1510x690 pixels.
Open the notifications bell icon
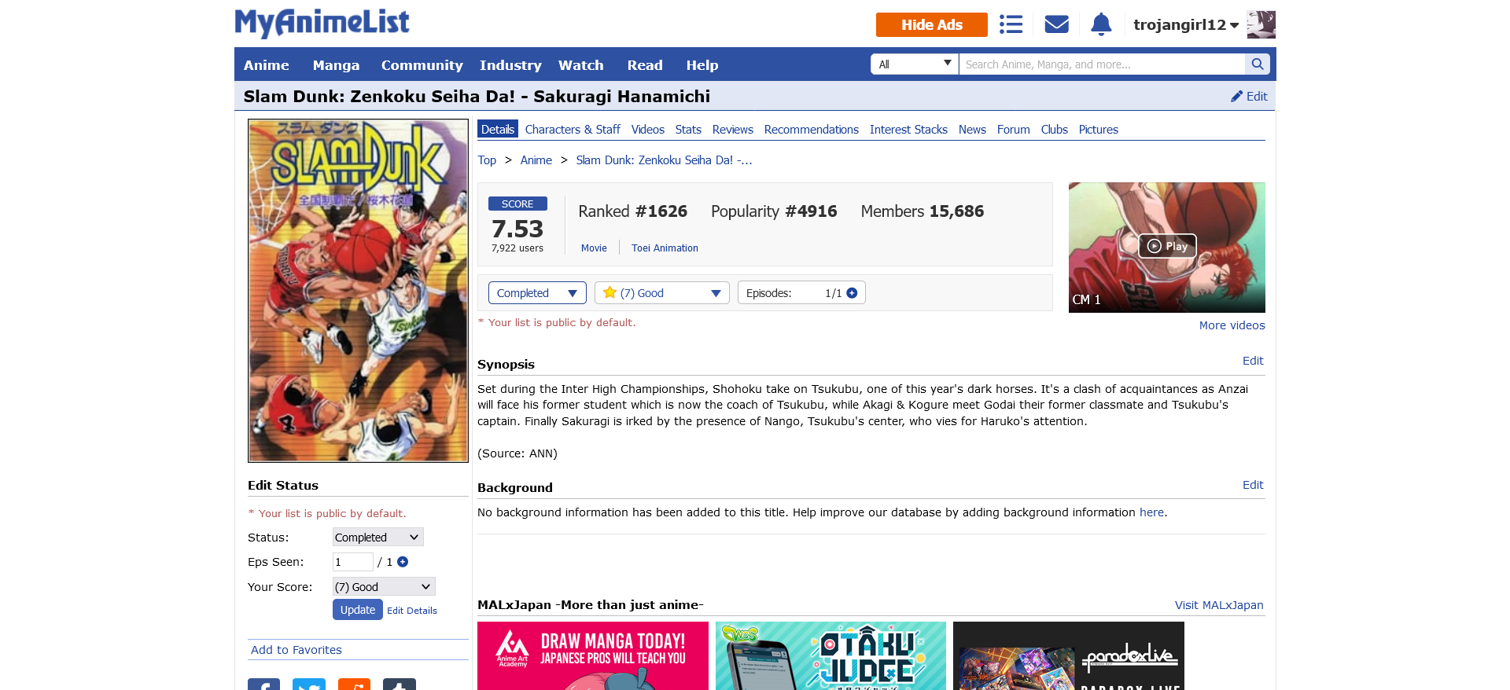(1101, 24)
